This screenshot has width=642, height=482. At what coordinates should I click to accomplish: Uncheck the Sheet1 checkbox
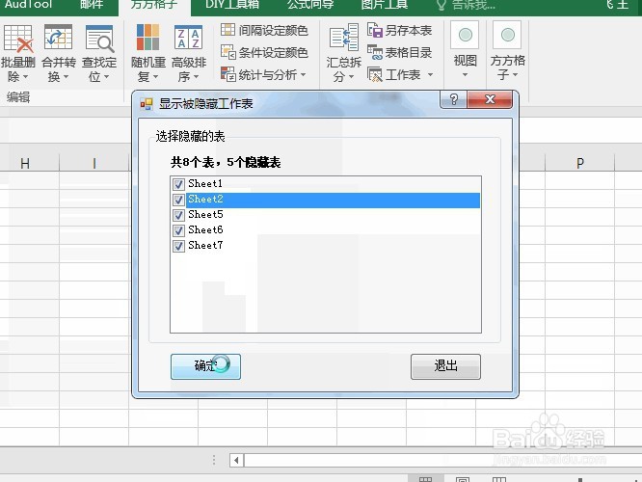(178, 184)
